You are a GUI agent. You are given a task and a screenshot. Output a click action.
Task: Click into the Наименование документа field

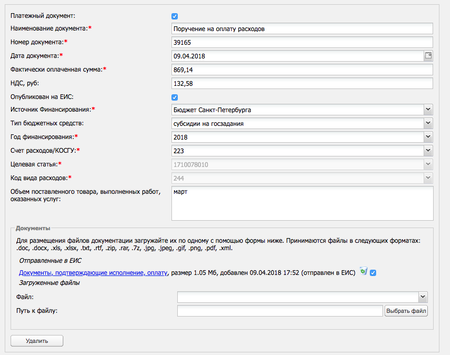tap(302, 29)
